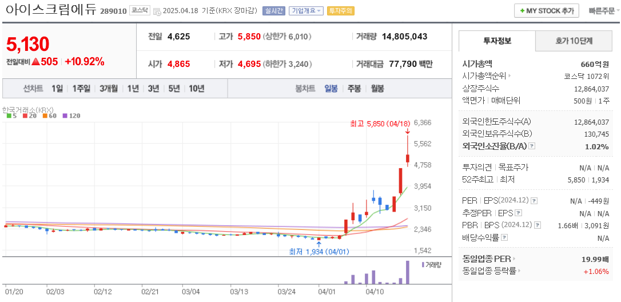Screen dimensions: 621x302
Task: Expand the 시가총액순위 arrow link
Action: (509, 76)
